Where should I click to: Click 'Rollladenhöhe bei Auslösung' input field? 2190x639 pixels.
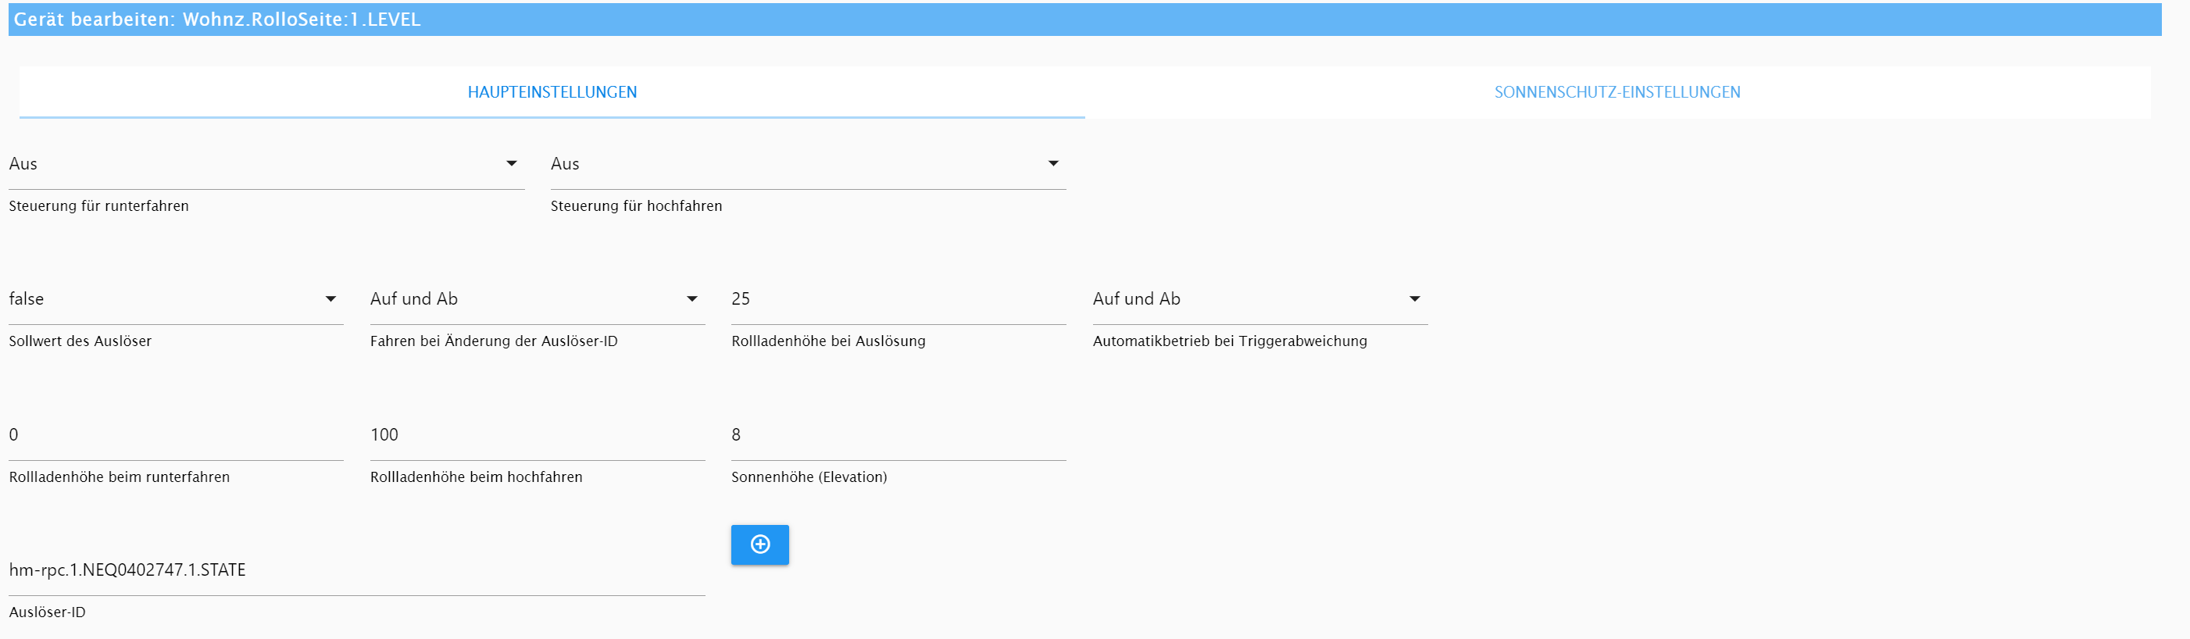pos(897,299)
